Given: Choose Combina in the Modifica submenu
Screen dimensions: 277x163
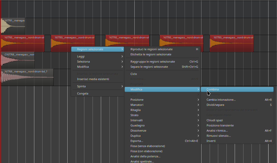Looking at the screenshot, I should pos(213,89).
